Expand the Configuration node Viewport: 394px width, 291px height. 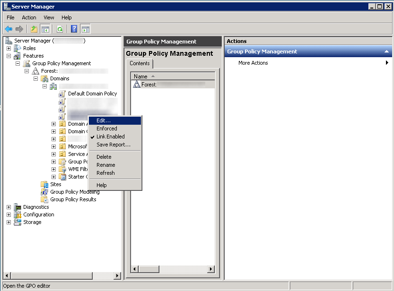pyautogui.click(x=9, y=215)
